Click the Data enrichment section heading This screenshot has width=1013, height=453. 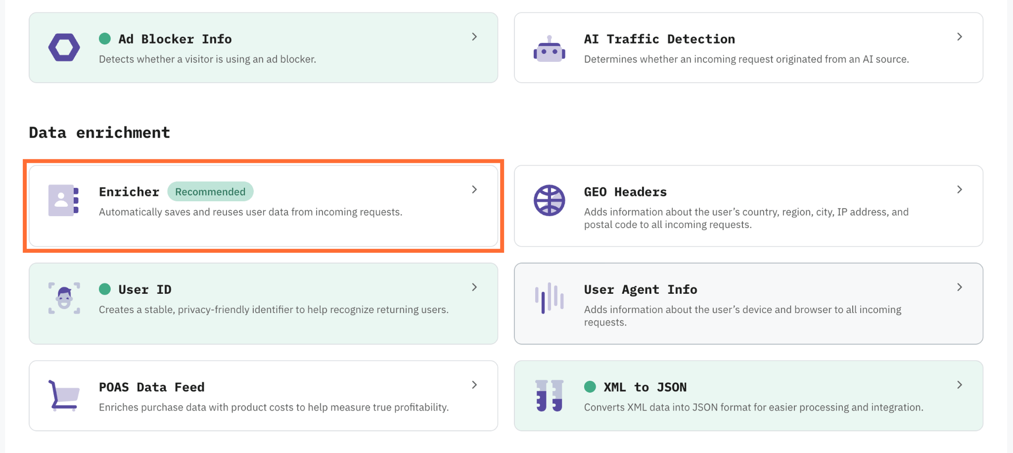point(99,133)
